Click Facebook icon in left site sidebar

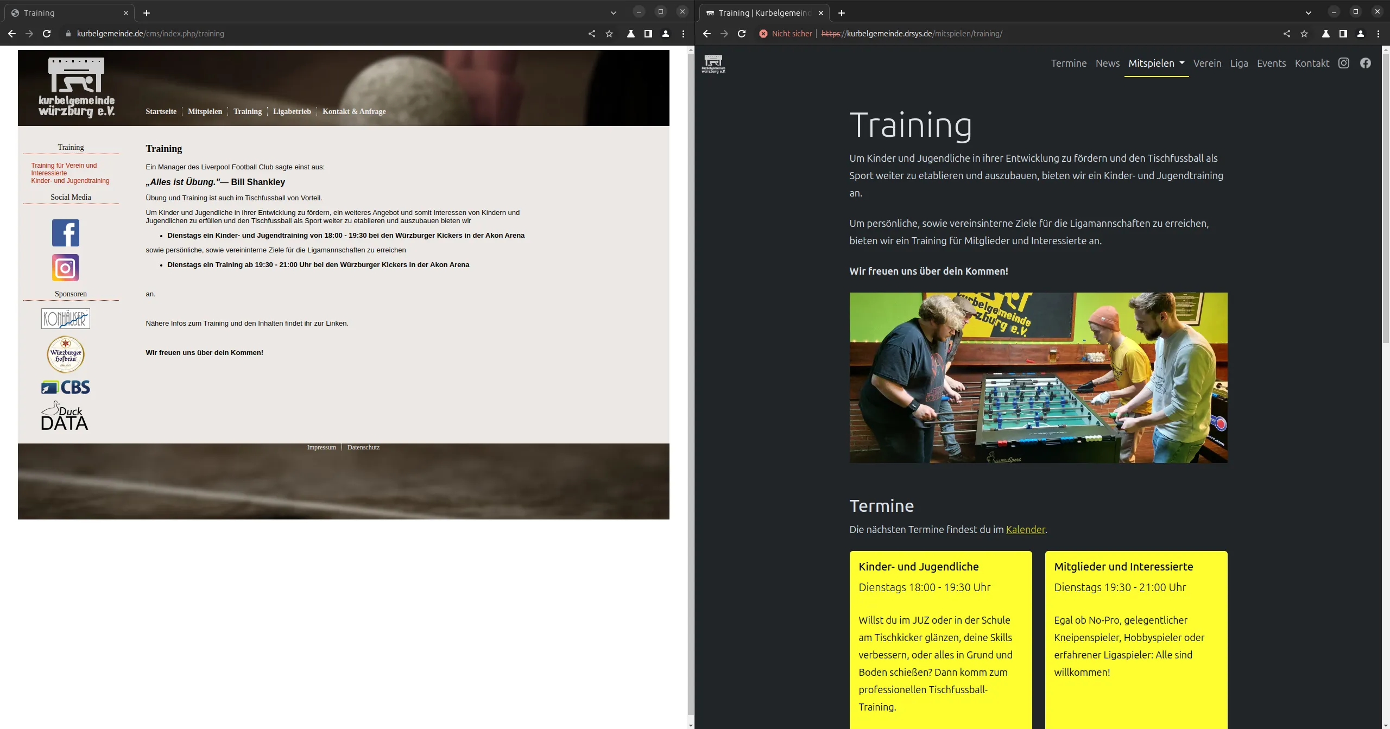click(x=66, y=233)
